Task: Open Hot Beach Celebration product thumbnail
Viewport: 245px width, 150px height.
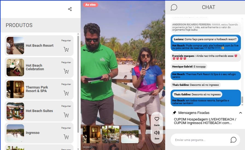Action: coord(15,67)
